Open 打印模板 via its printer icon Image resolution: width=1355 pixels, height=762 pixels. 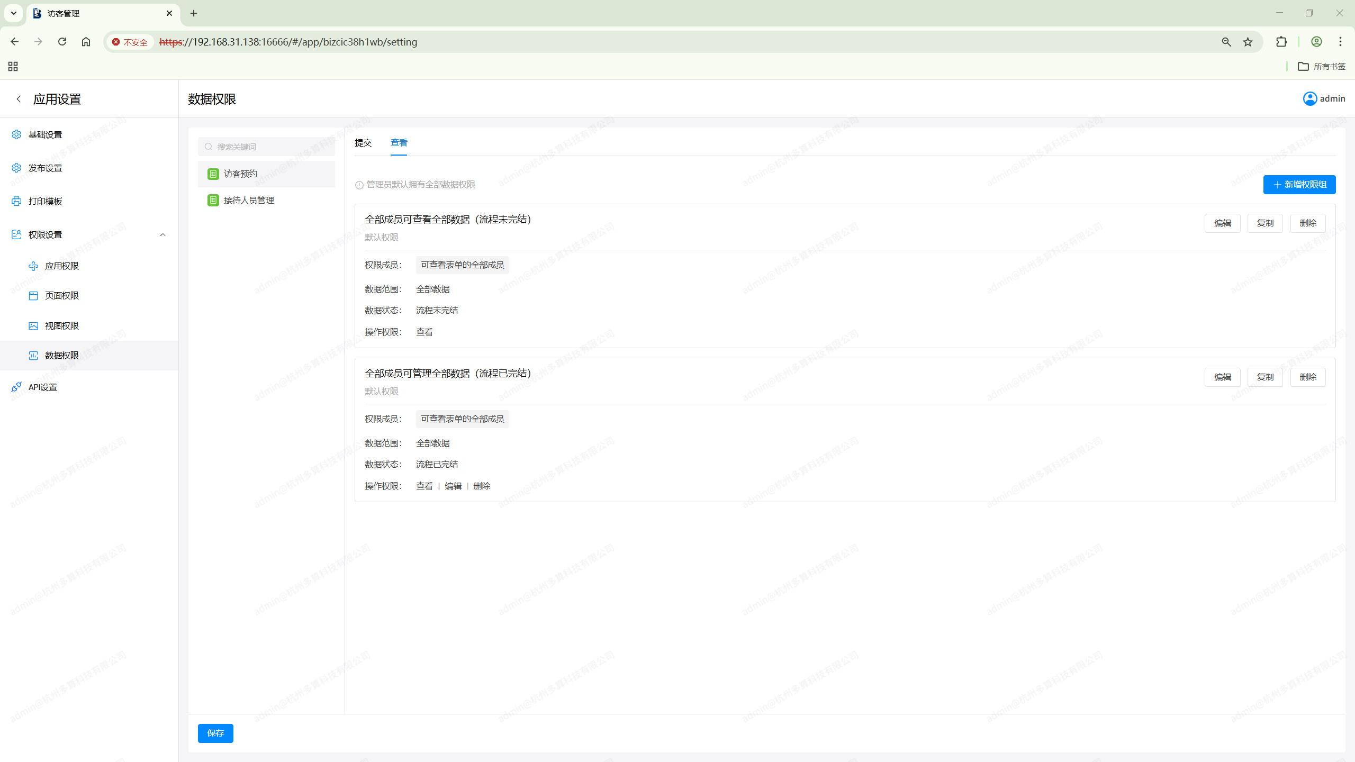[16, 201]
